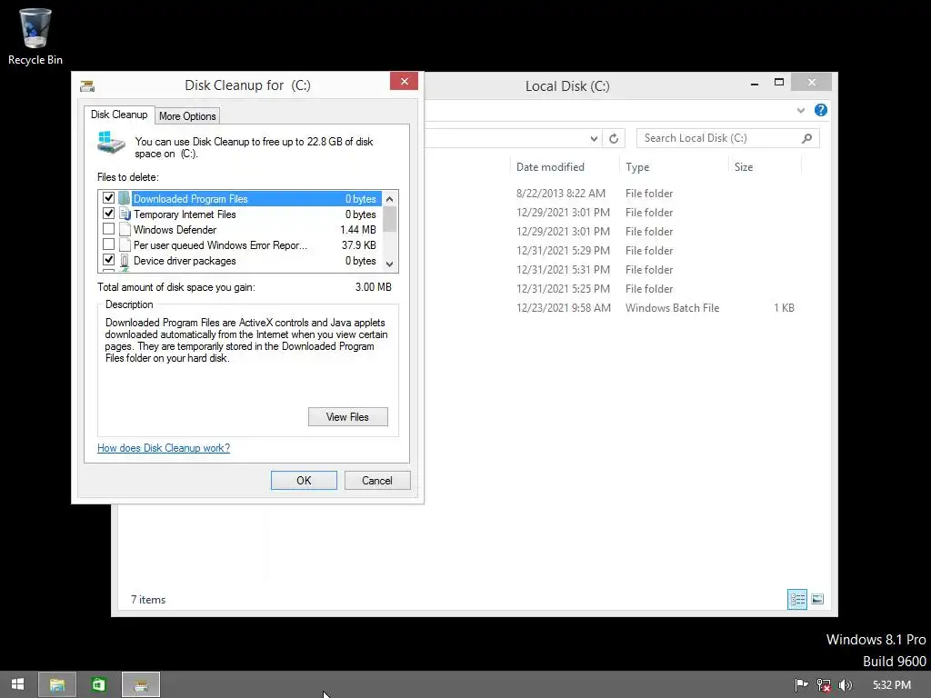
Task: Click the 7 items status bar text
Action: [148, 600]
